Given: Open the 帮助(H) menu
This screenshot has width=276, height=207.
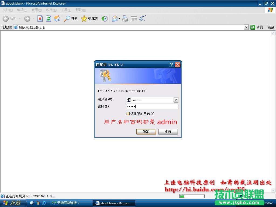Looking at the screenshot, I should [x=81, y=10].
